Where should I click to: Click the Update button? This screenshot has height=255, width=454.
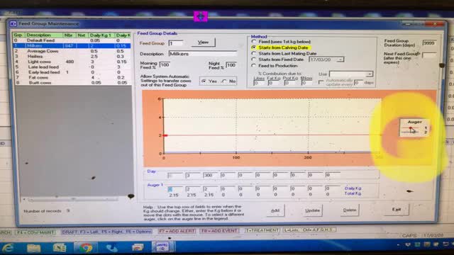pyautogui.click(x=312, y=210)
